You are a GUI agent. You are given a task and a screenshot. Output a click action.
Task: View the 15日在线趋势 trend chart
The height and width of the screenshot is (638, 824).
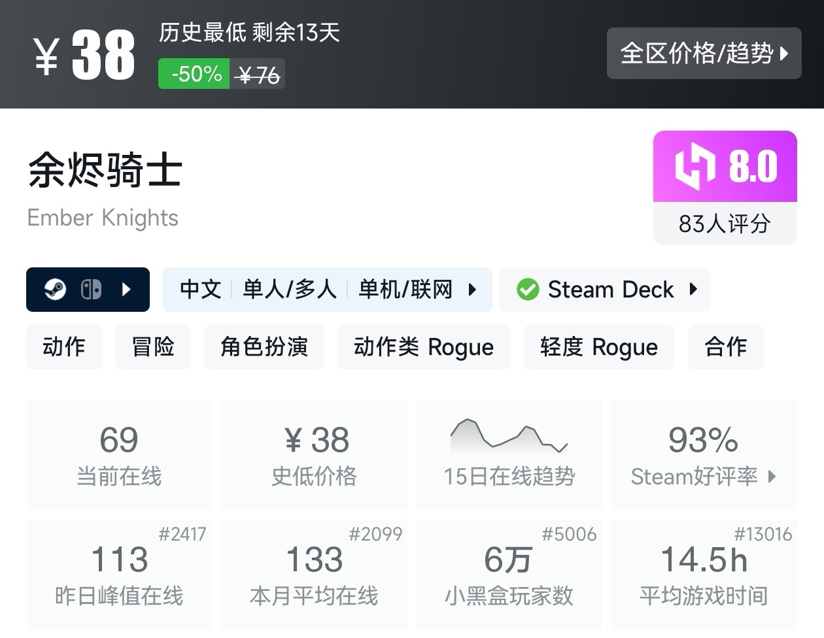pyautogui.click(x=509, y=454)
